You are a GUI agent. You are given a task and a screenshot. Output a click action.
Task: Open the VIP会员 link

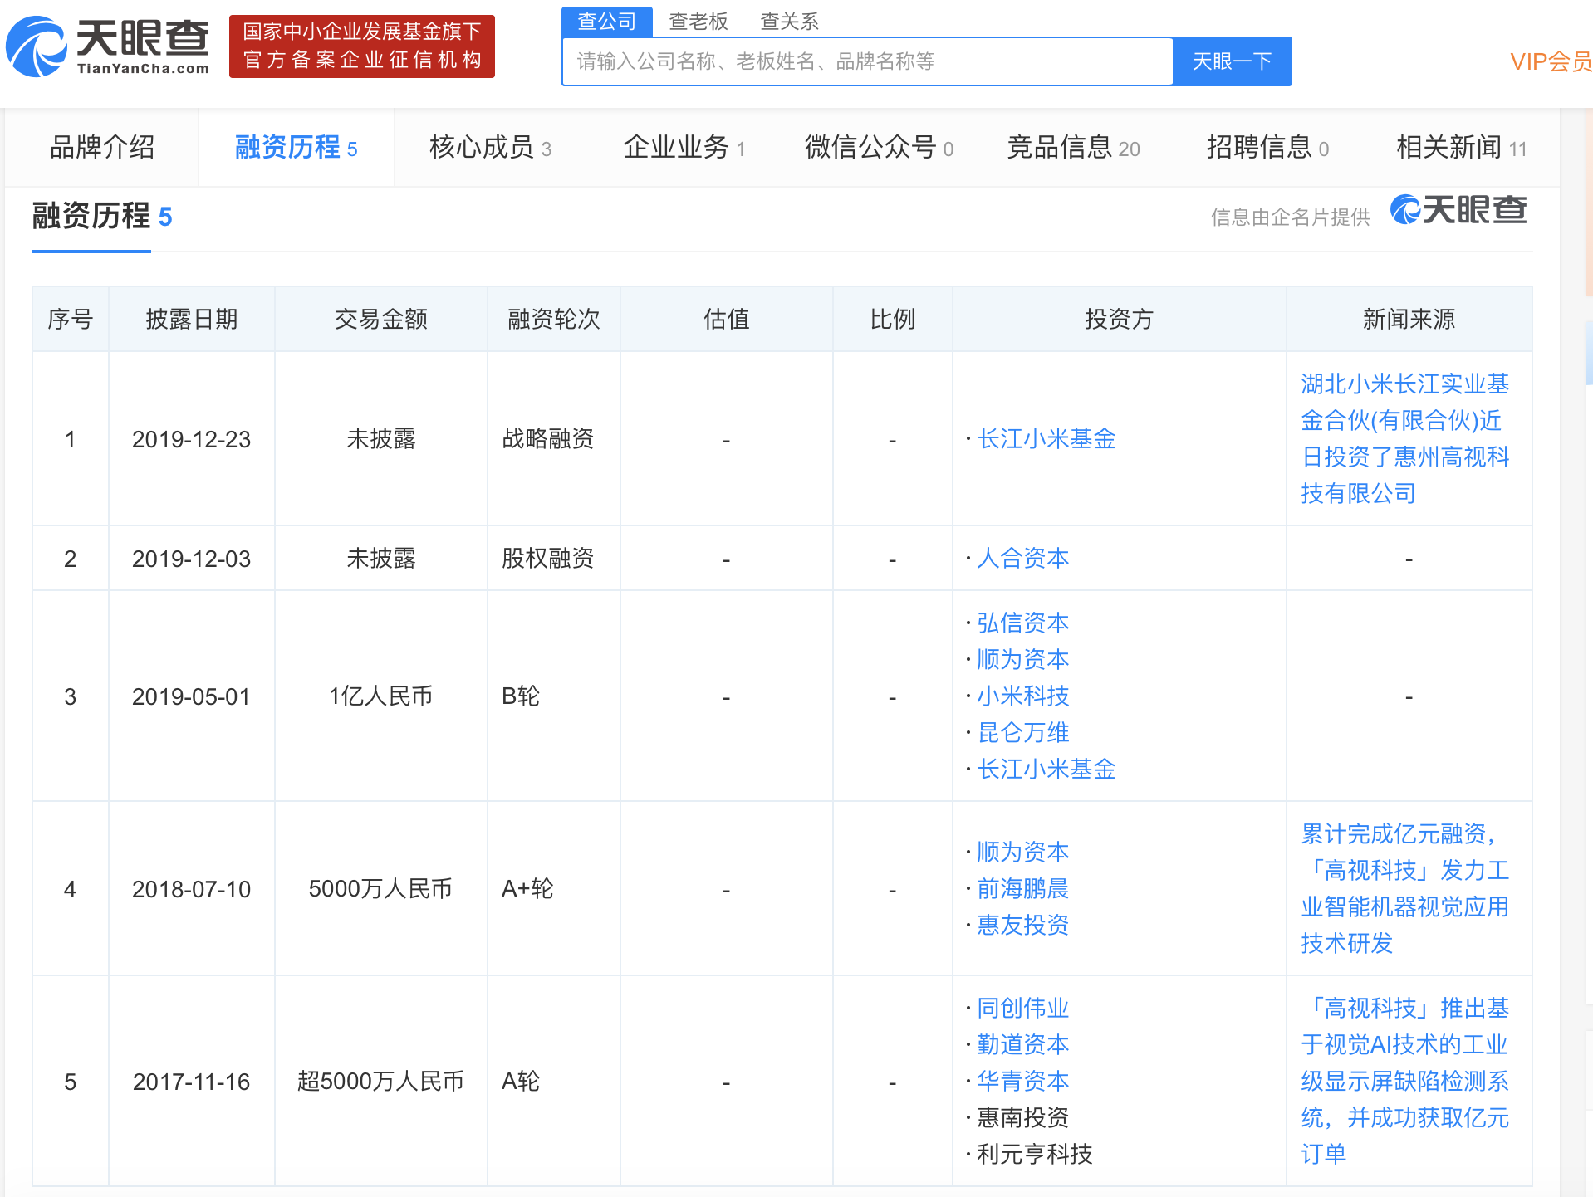1551,61
